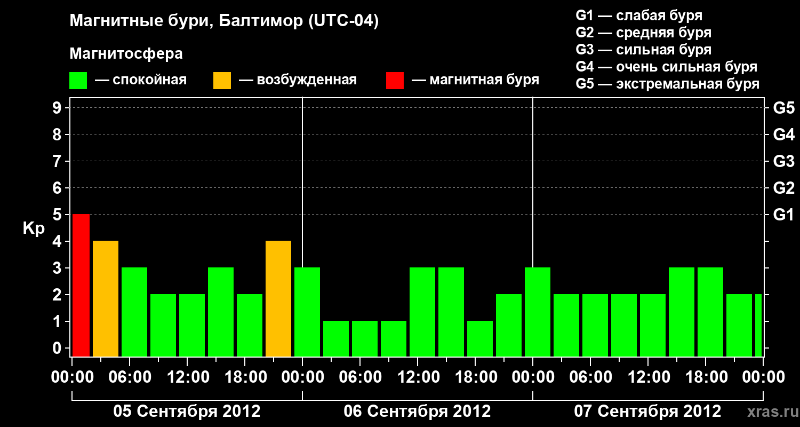
Task: Click the green Kp 1 bar at 18:00 on 06 Сентября
Action: click(x=480, y=338)
